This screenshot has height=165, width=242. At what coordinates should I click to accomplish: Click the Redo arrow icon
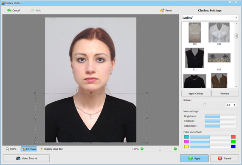click(32, 10)
